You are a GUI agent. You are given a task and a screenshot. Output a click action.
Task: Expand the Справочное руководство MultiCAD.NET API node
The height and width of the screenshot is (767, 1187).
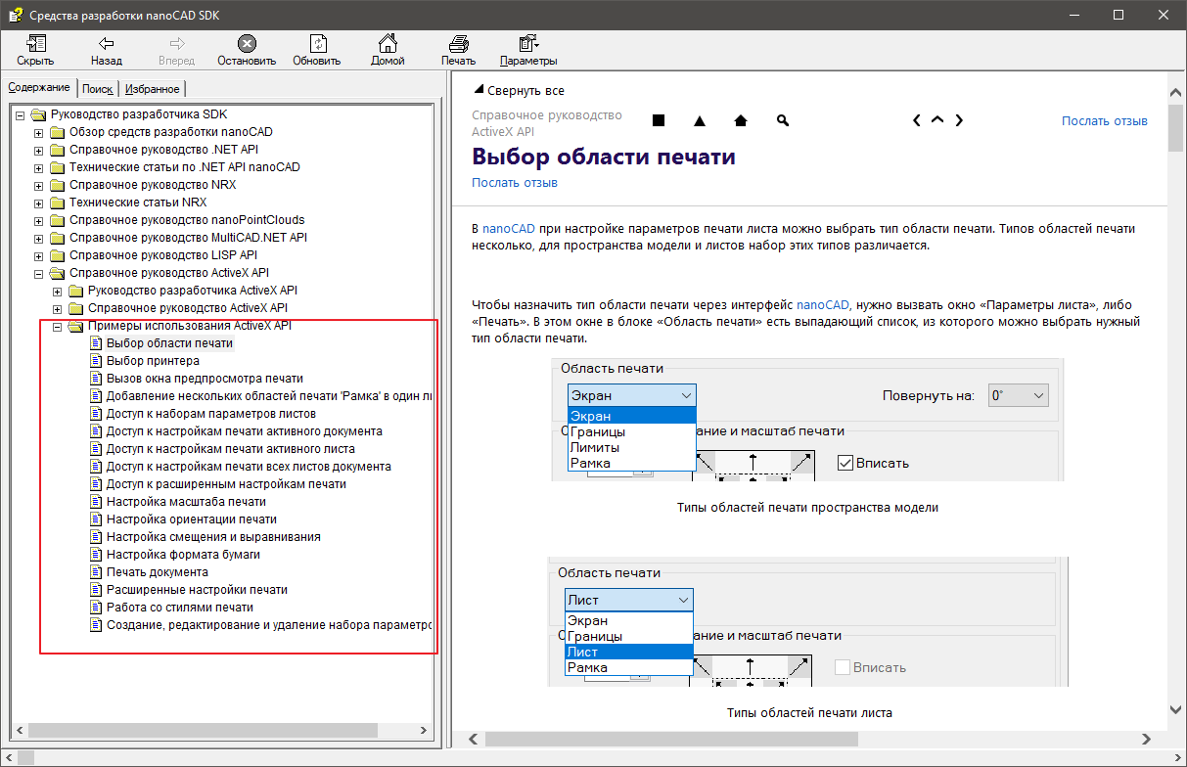[39, 238]
